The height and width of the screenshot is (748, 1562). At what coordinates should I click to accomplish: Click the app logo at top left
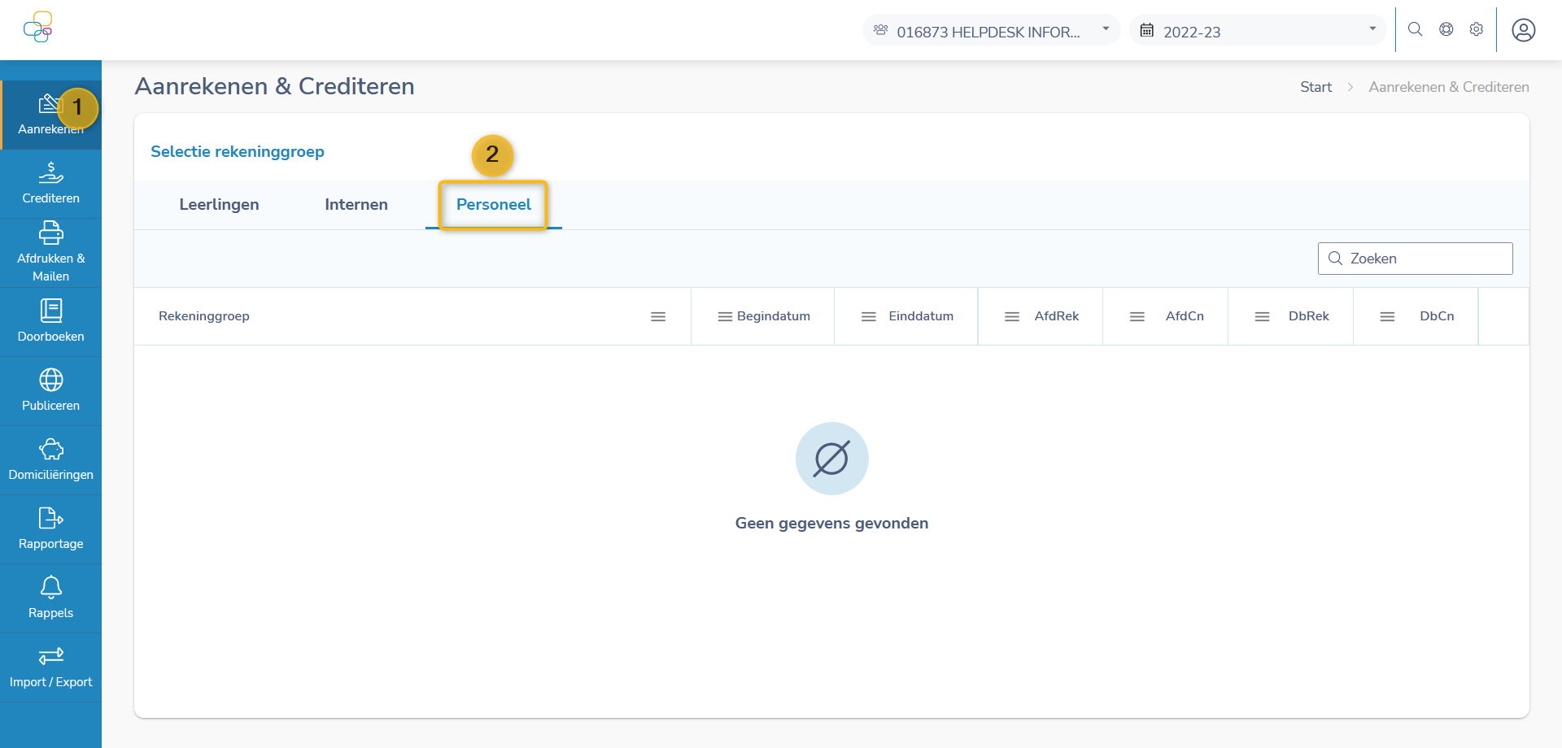(38, 28)
